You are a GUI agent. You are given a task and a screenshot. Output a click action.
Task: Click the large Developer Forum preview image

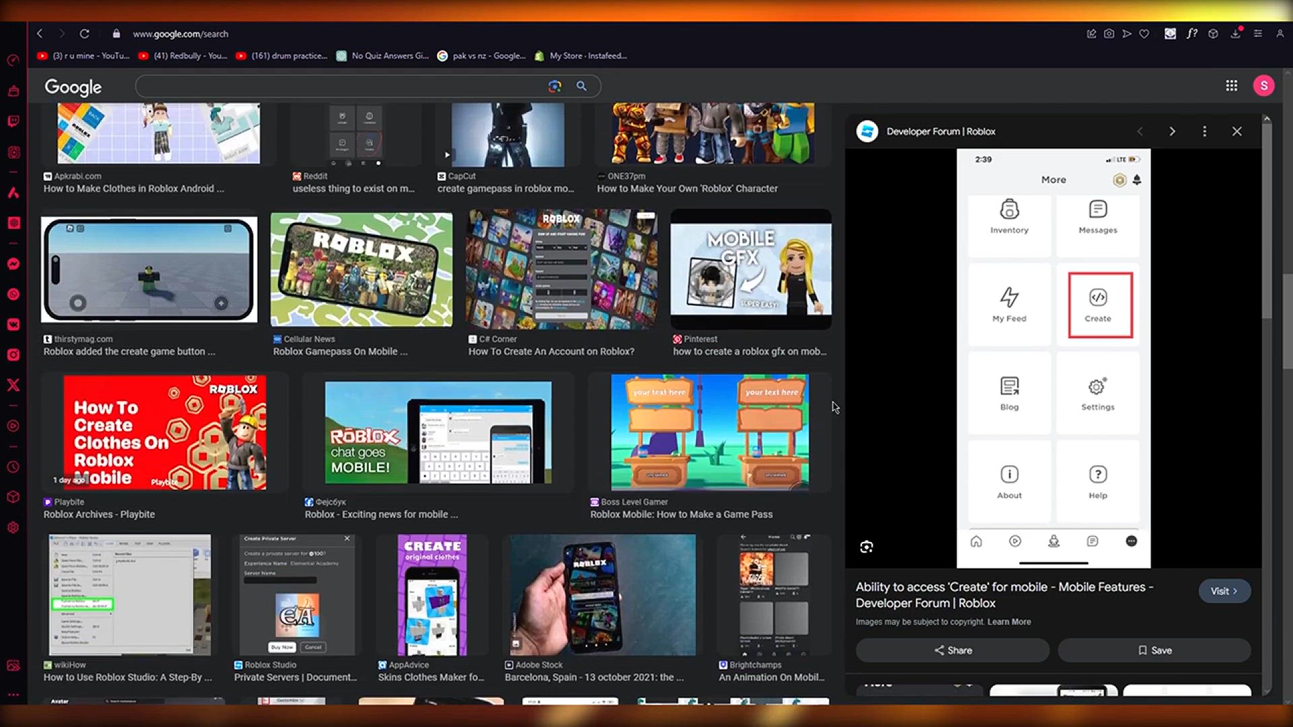click(1053, 358)
